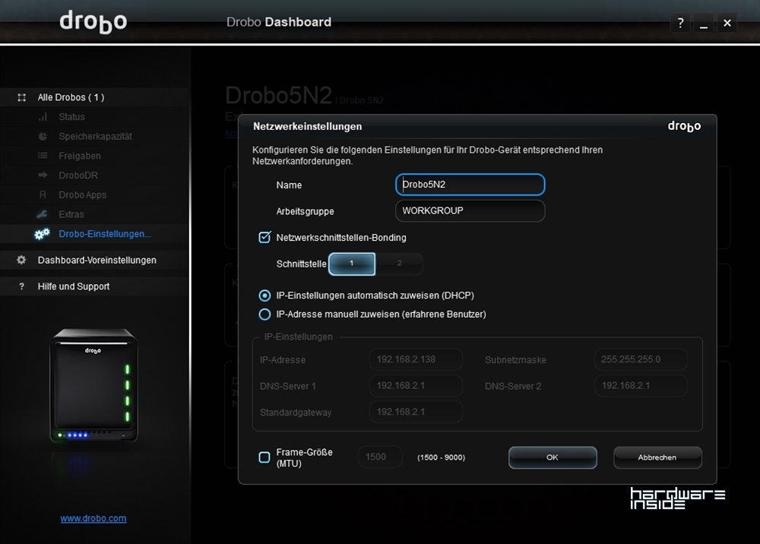Image resolution: width=760 pixels, height=544 pixels.
Task: Click the Drobo5N2 heading behind the dialog
Action: coord(279,95)
